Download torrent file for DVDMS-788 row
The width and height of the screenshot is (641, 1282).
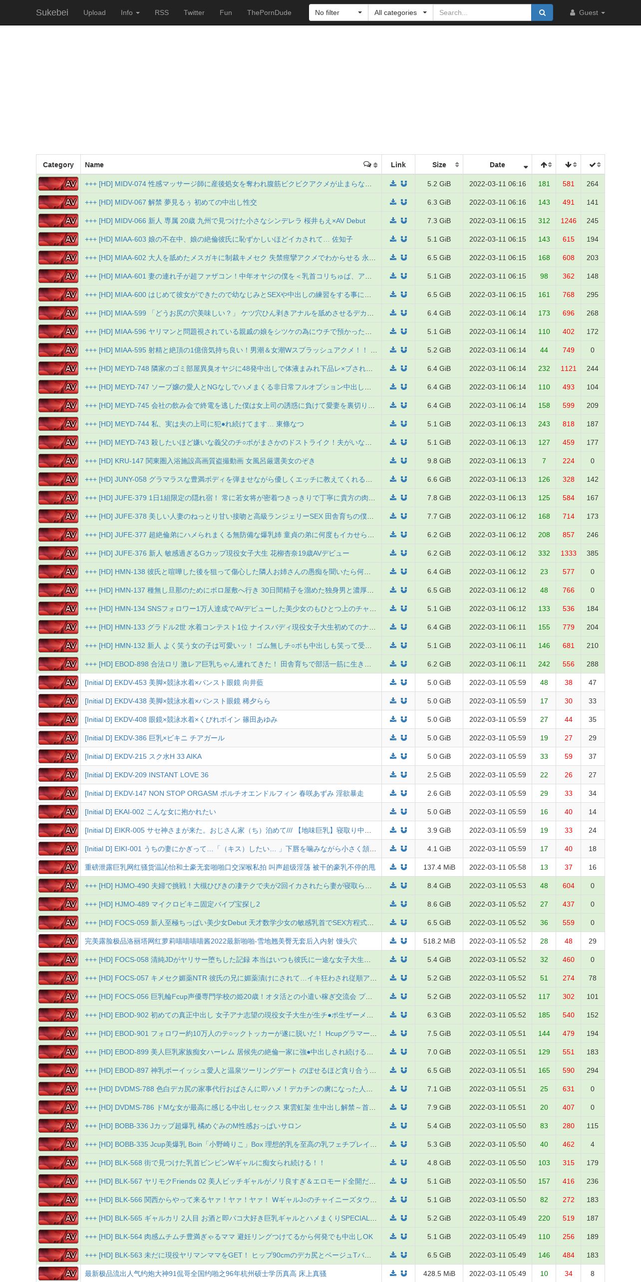pos(393,1089)
